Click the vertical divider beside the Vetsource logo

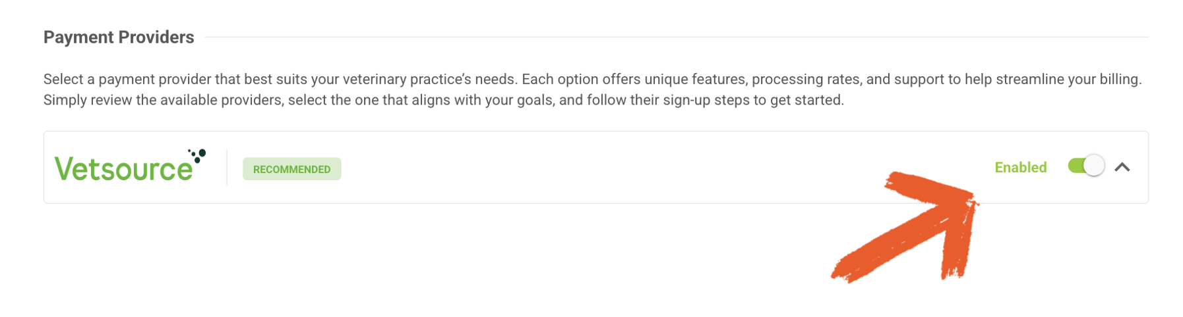[227, 167]
